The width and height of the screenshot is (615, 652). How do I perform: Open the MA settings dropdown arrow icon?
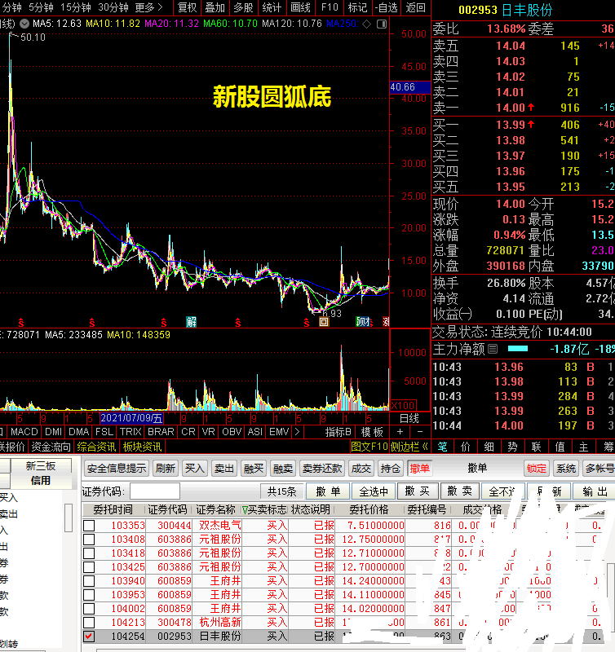click(x=24, y=24)
